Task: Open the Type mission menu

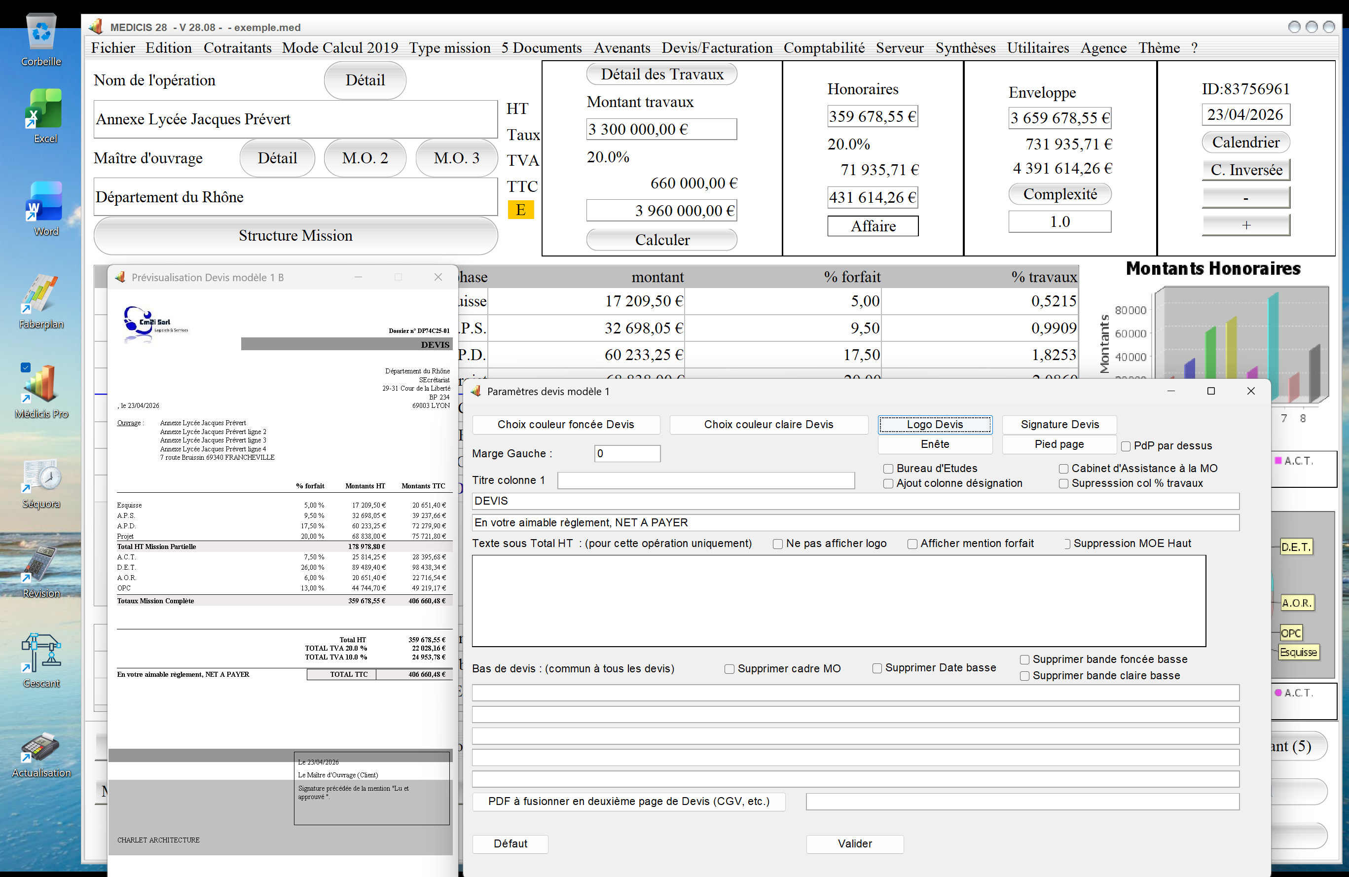Action: tap(450, 48)
